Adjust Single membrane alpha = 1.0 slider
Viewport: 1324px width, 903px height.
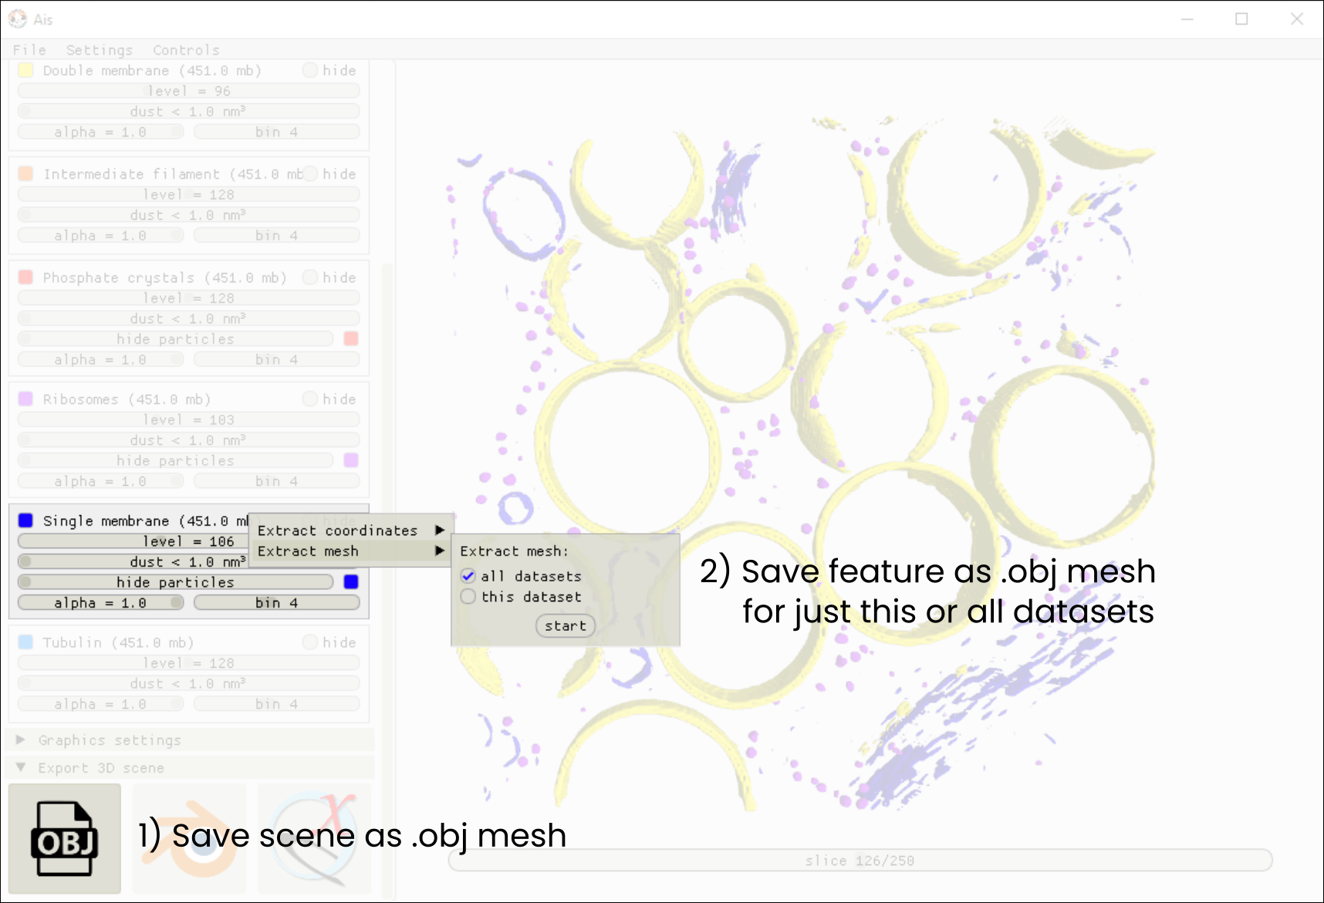pos(100,603)
